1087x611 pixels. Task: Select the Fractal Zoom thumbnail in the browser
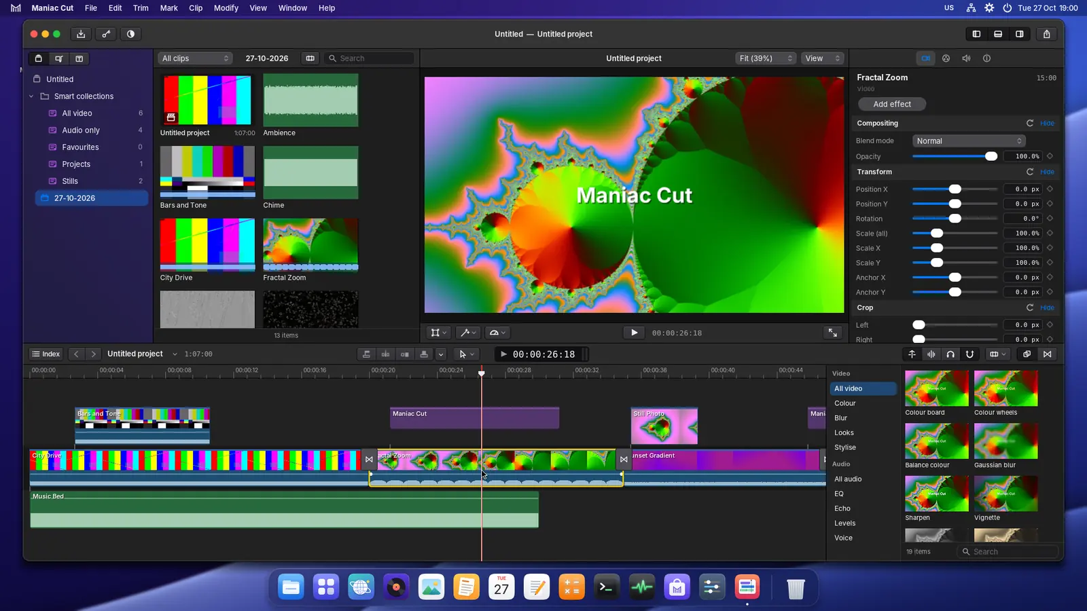pyautogui.click(x=310, y=244)
